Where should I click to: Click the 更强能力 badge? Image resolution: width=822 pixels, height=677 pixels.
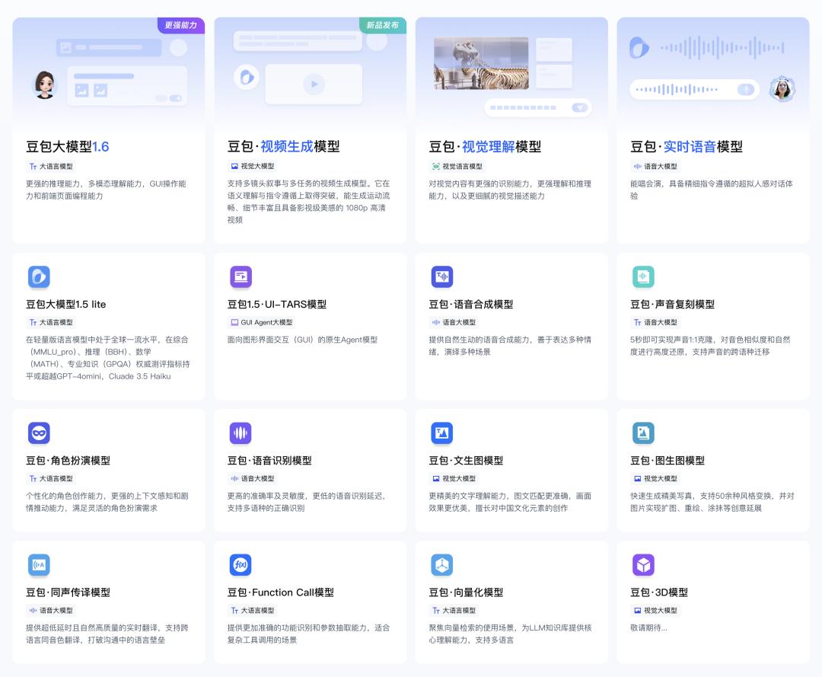pyautogui.click(x=181, y=25)
